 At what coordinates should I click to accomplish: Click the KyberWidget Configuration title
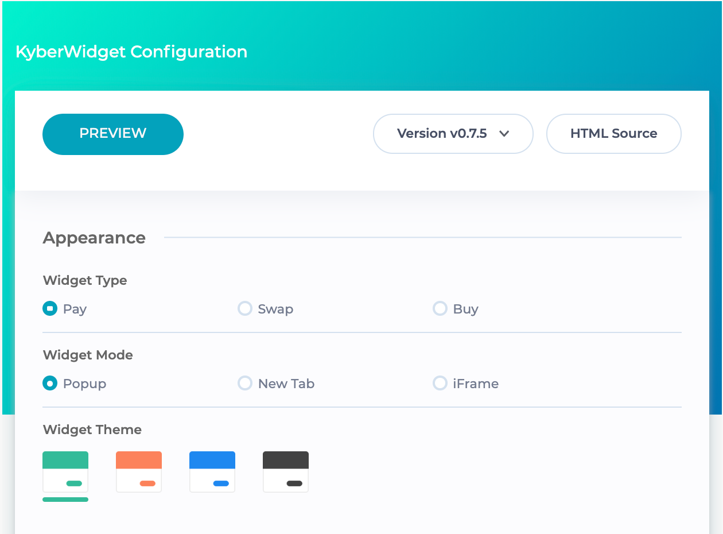[131, 52]
